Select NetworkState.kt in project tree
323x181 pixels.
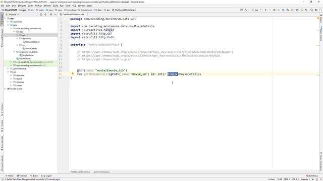[x=31, y=42]
